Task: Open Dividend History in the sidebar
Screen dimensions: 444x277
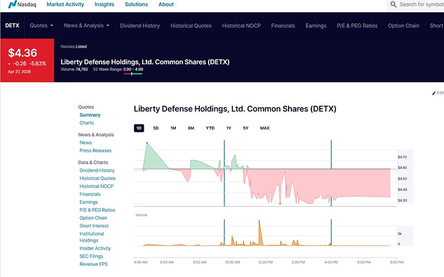Action: pos(97,171)
